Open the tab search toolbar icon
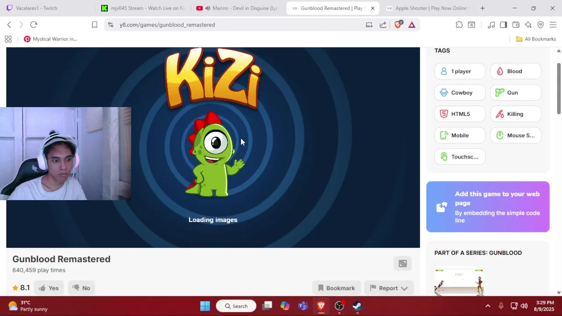Viewport: 562px width, 316px height. pos(472,25)
